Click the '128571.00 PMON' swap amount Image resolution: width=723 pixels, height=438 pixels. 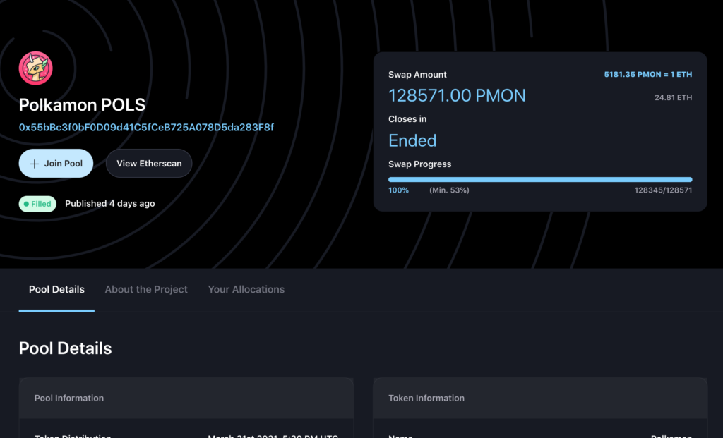click(x=457, y=95)
